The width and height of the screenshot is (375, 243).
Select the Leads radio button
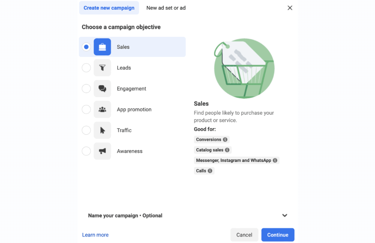(x=86, y=68)
